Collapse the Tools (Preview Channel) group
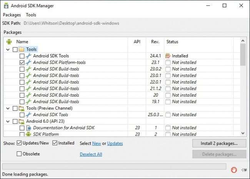 [8, 108]
